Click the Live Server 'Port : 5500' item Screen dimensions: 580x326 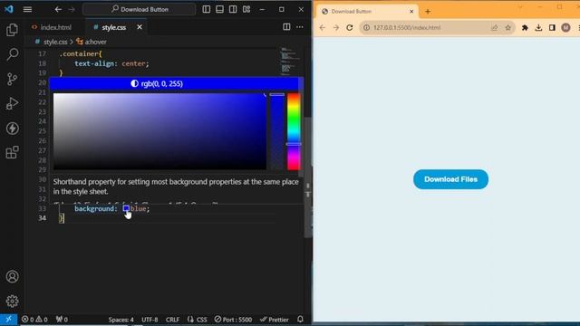coord(234,320)
